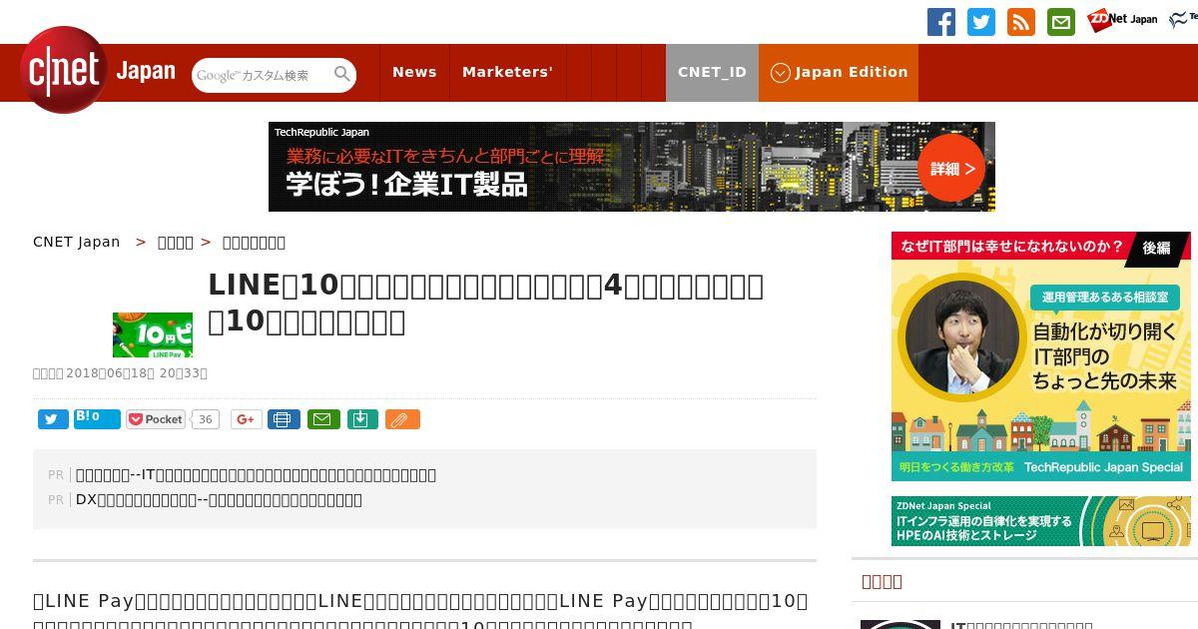Expand the Japan Edition selector
1198x629 pixels.
click(839, 72)
